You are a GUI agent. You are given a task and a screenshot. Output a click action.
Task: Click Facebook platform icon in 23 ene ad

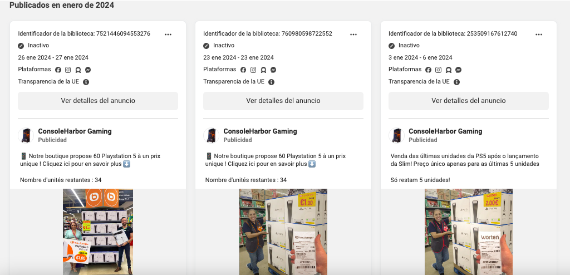coord(243,70)
